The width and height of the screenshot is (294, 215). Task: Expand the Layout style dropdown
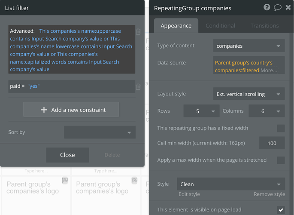point(249,94)
